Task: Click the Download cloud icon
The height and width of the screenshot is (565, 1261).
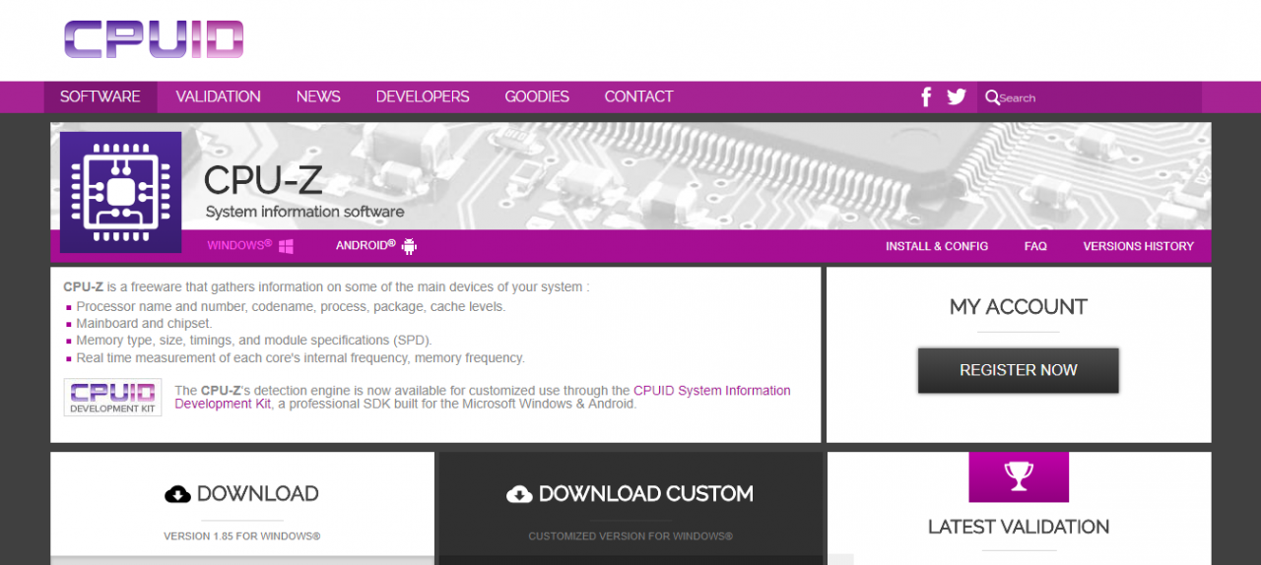Action: pyautogui.click(x=177, y=494)
